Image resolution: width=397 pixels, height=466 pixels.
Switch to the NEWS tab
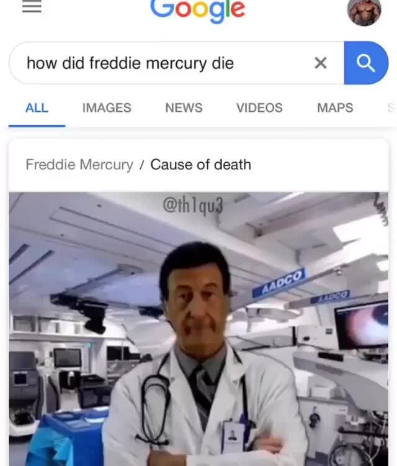184,108
